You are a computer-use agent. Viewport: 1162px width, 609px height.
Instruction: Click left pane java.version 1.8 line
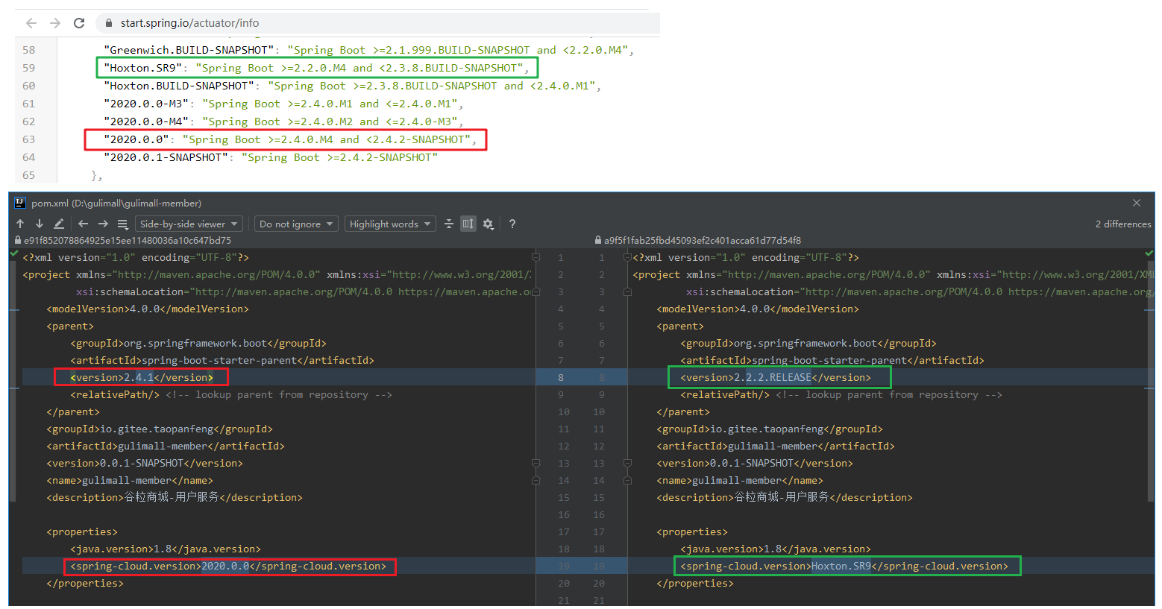[166, 549]
